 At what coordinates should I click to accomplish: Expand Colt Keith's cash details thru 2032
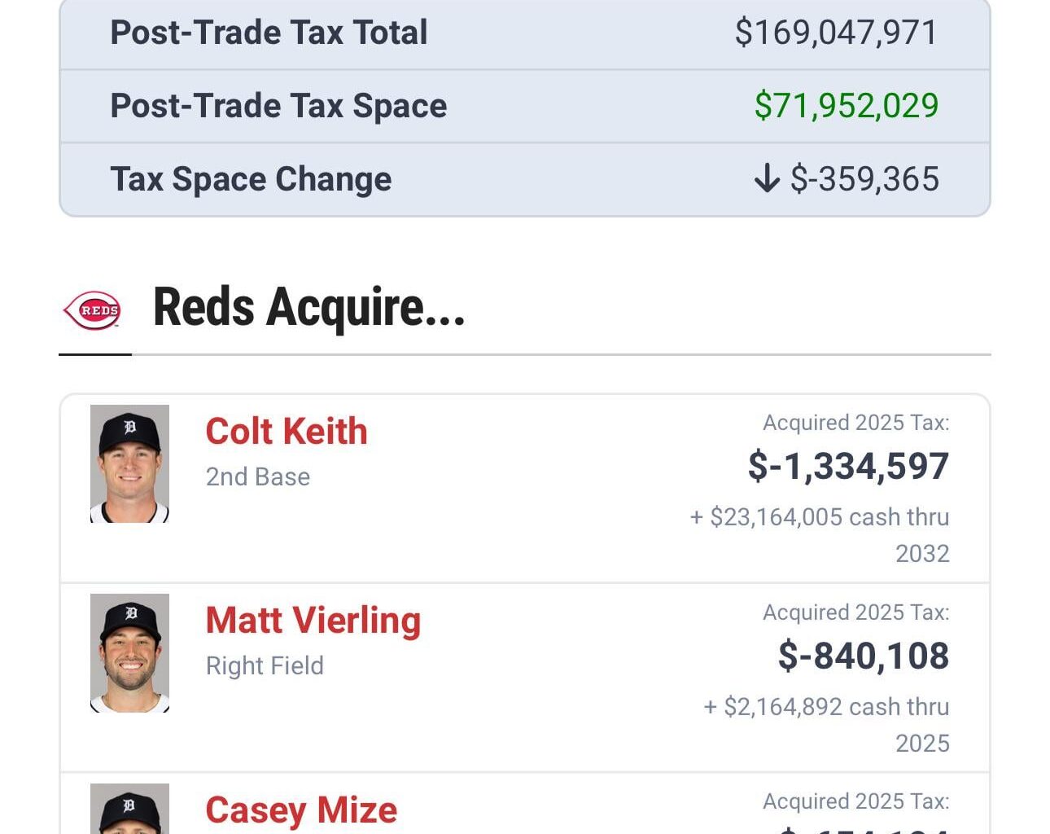pos(820,535)
